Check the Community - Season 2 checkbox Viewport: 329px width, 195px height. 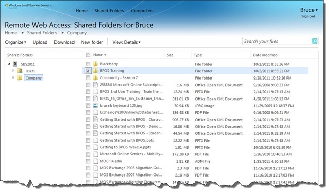coord(88,77)
